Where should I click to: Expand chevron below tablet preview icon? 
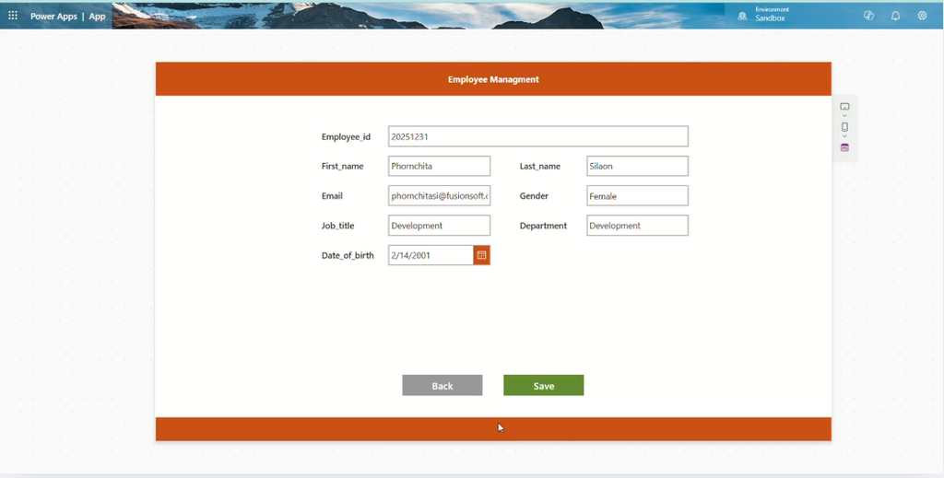(x=844, y=115)
